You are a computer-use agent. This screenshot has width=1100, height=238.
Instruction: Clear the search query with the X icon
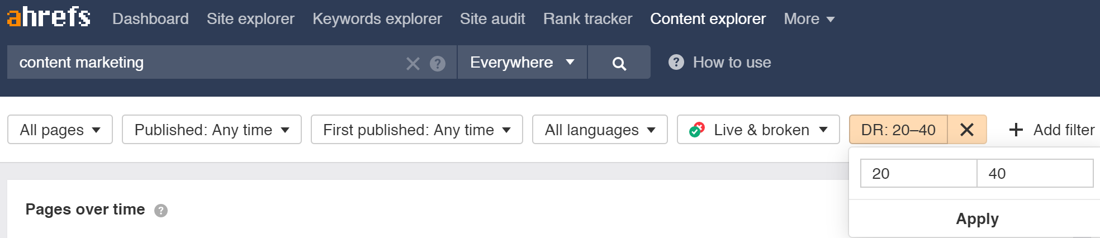(x=413, y=64)
